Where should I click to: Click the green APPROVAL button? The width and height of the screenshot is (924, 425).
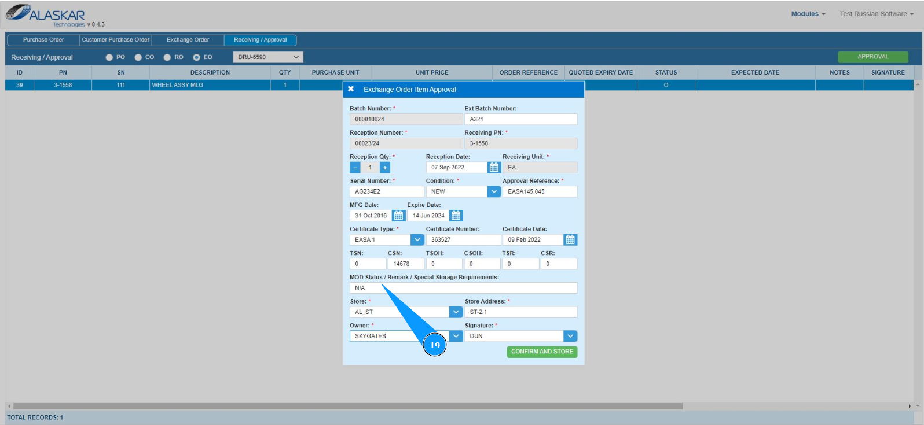[873, 57]
